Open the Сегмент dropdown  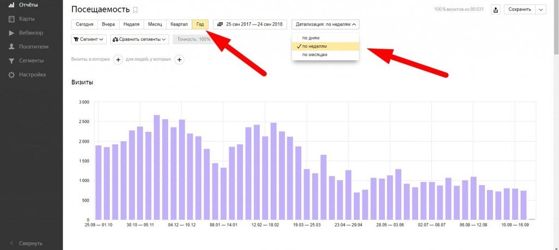[x=89, y=39]
